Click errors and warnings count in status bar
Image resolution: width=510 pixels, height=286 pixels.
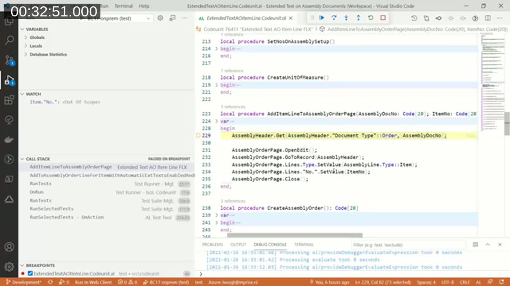click(x=127, y=282)
